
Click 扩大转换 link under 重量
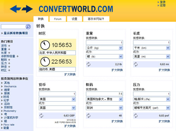(x=117, y=70)
